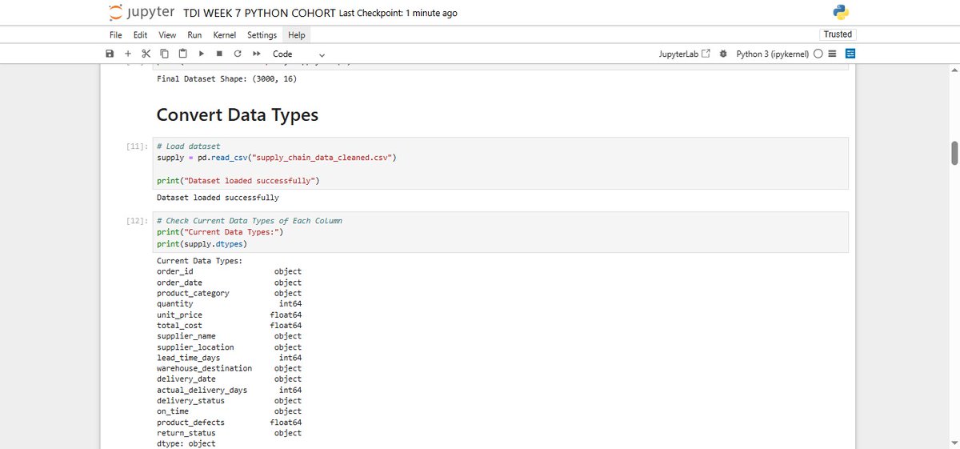Paste cell from clipboard
This screenshot has width=960, height=449.
click(182, 54)
